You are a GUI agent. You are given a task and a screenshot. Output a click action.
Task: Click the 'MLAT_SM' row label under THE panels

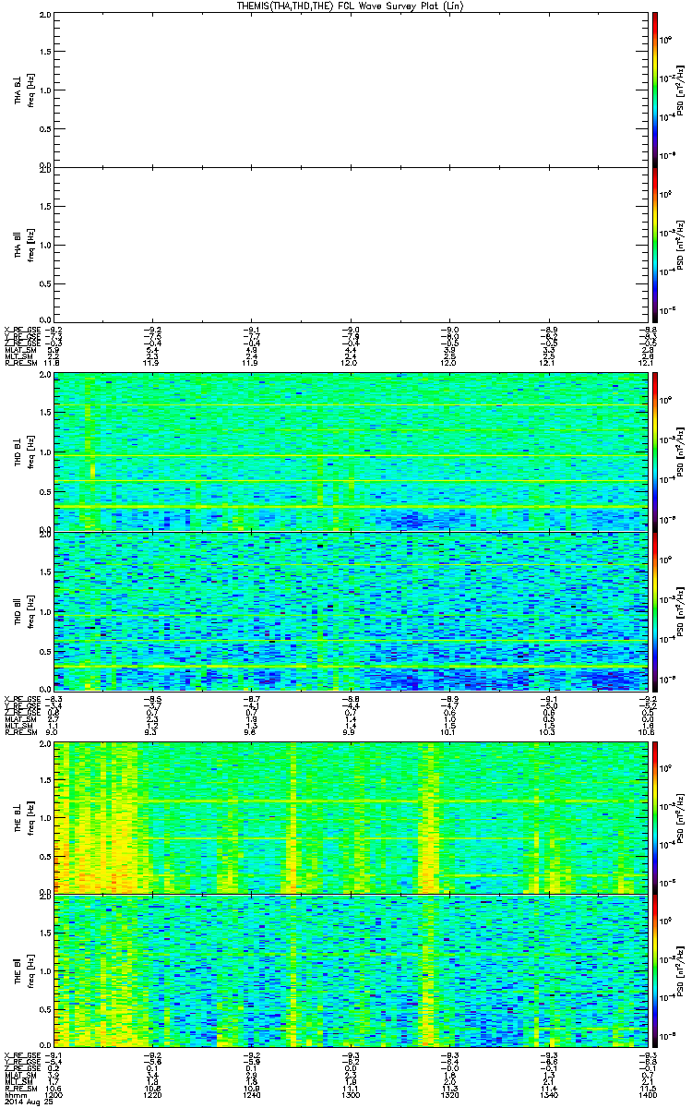coord(18,1076)
